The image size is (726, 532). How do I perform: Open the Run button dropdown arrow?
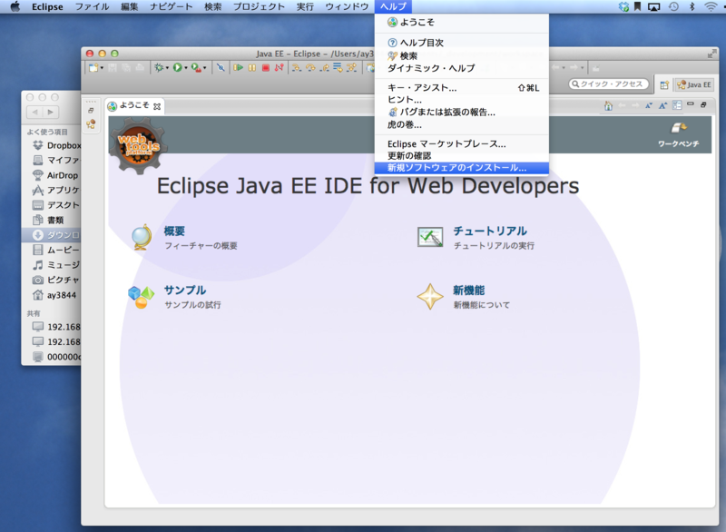click(185, 68)
